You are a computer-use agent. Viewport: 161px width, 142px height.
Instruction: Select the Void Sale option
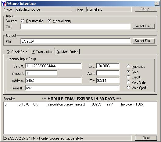136,82
